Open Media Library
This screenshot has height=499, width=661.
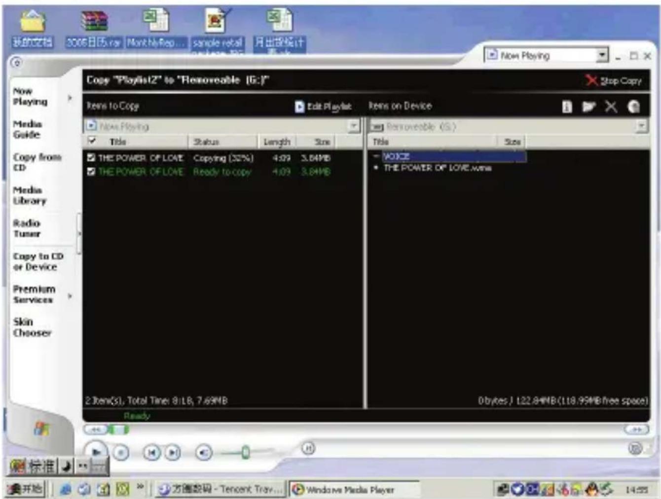30,195
